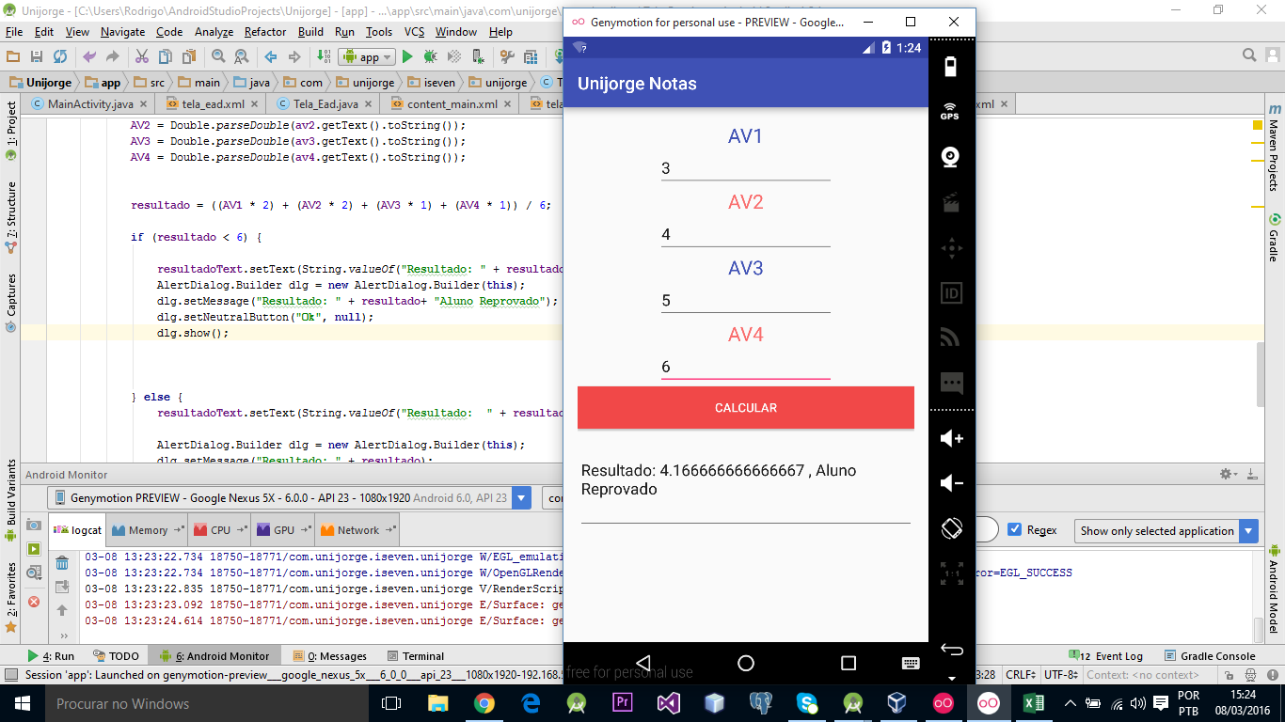
Task: Uncheck the Regex checkbox
Action: pyautogui.click(x=1014, y=530)
